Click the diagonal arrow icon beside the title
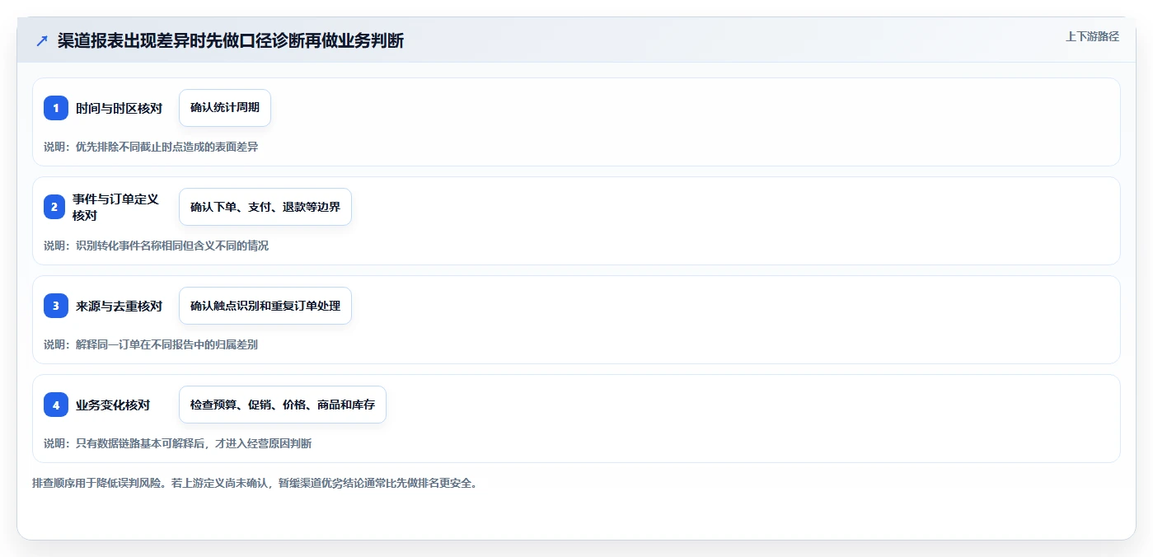Screen dimensions: 1153x557 click(x=42, y=41)
